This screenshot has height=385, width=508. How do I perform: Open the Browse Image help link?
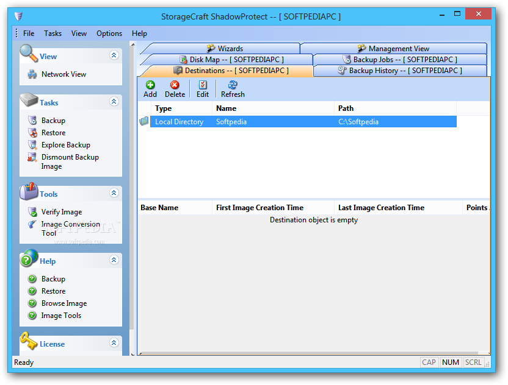click(x=64, y=303)
